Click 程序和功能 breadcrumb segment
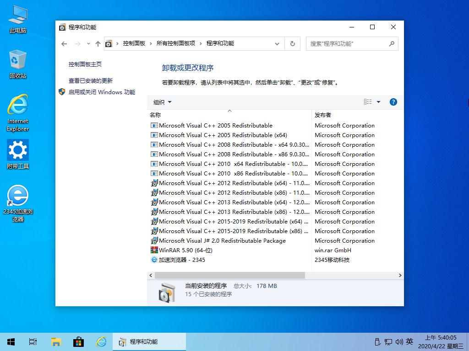Screen dimensions: 469x351 [x=220, y=43]
